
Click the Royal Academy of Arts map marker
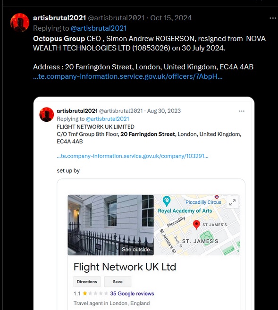click(167, 201)
